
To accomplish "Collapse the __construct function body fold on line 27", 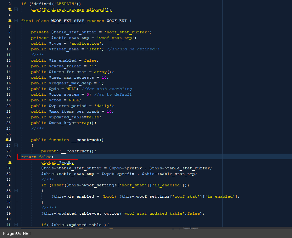I will pyautogui.click(x=16, y=145).
